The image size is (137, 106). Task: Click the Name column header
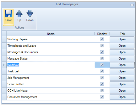click(51, 34)
